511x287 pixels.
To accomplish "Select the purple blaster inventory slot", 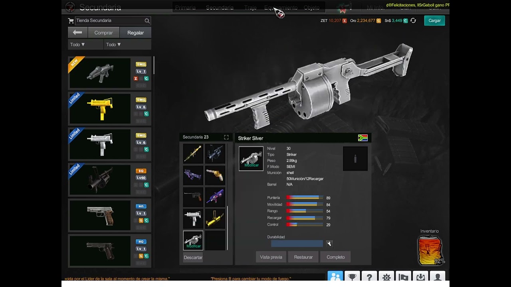I will click(193, 175).
